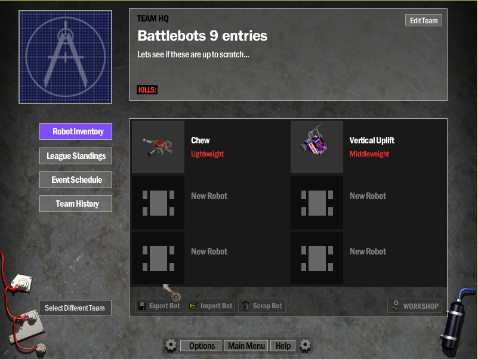Click the Vertical Uplift robot name
Image resolution: width=478 pixels, height=359 pixels.
[372, 140]
